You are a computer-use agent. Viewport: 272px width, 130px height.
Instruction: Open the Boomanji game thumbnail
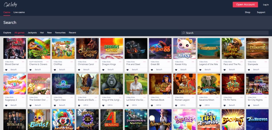[233, 119]
